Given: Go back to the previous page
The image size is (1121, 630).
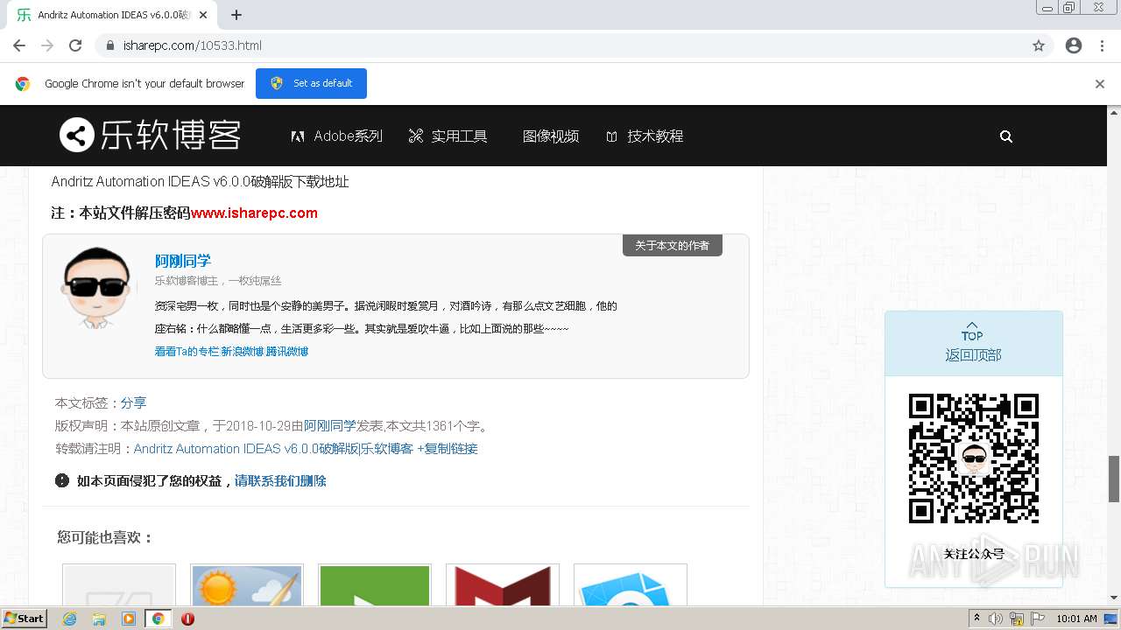Looking at the screenshot, I should tap(19, 45).
